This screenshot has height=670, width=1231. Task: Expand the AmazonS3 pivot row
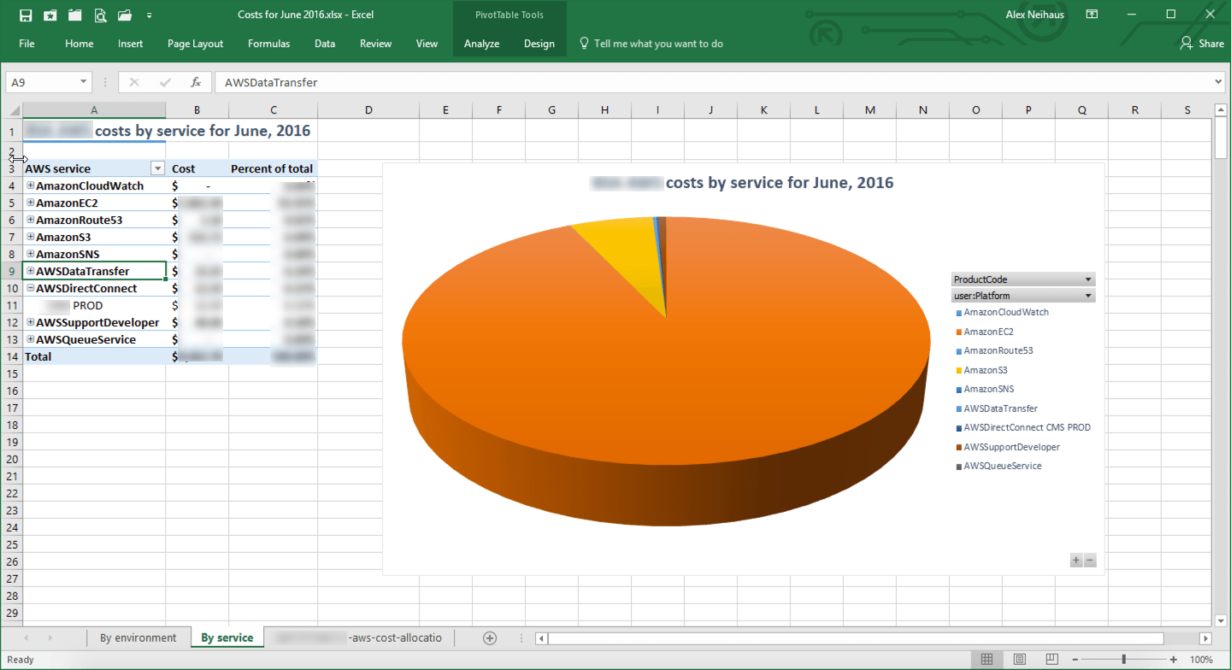(31, 237)
